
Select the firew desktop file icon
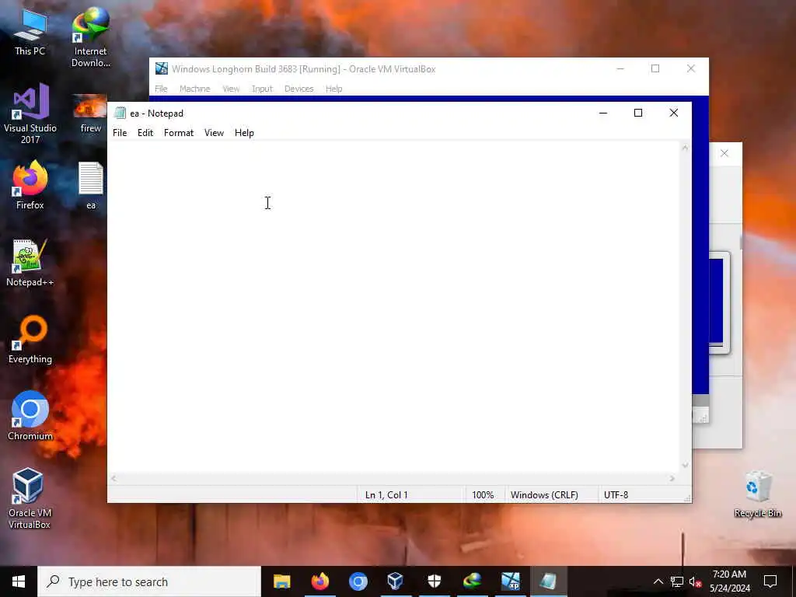click(90, 113)
